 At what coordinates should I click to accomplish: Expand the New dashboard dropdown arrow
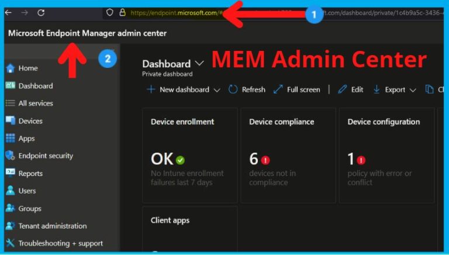point(217,90)
